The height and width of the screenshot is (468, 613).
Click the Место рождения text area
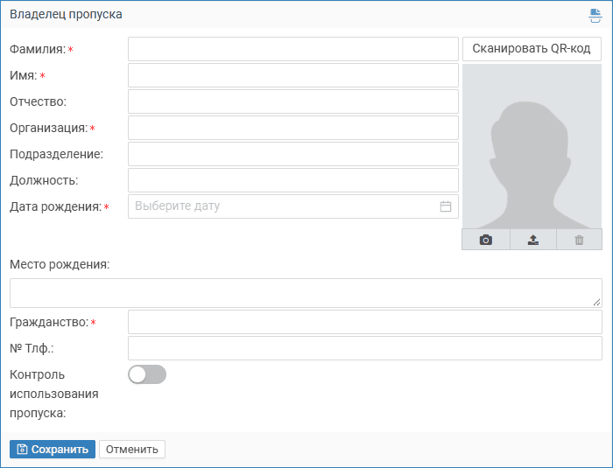(x=306, y=293)
